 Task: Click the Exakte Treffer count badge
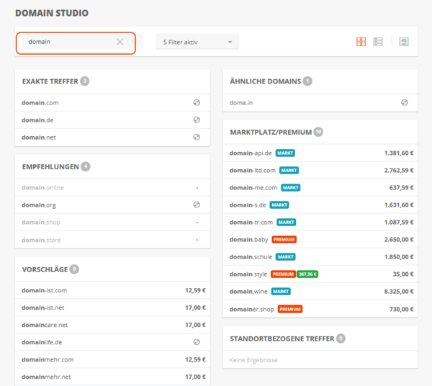(84, 81)
